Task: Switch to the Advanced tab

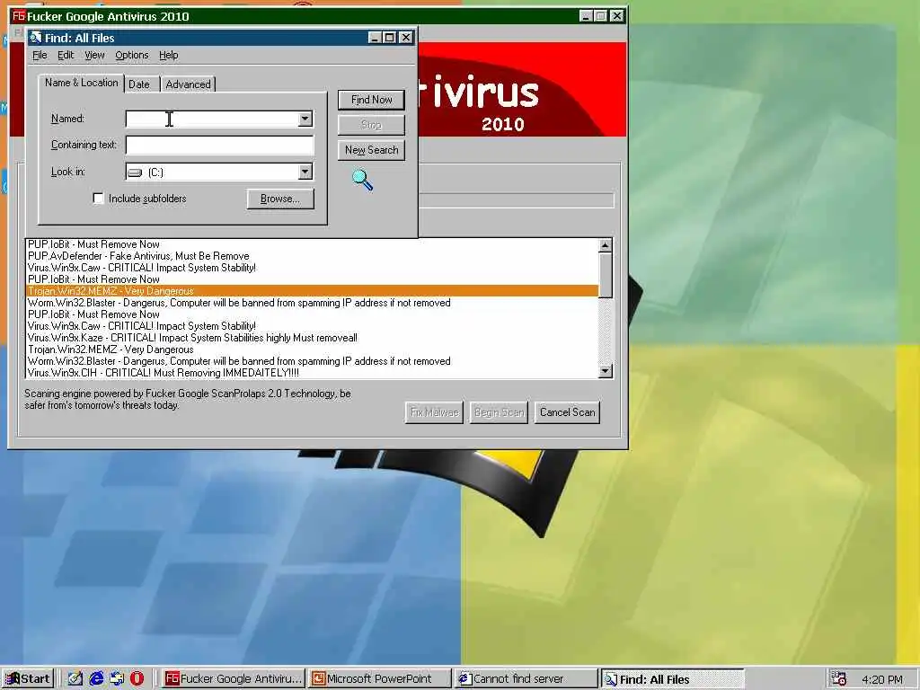Action: point(188,84)
